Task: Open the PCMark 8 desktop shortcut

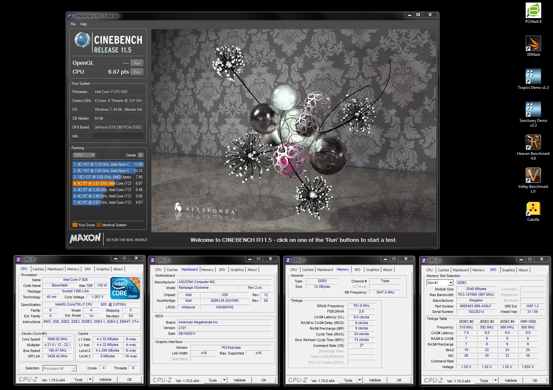Action: pos(533,13)
